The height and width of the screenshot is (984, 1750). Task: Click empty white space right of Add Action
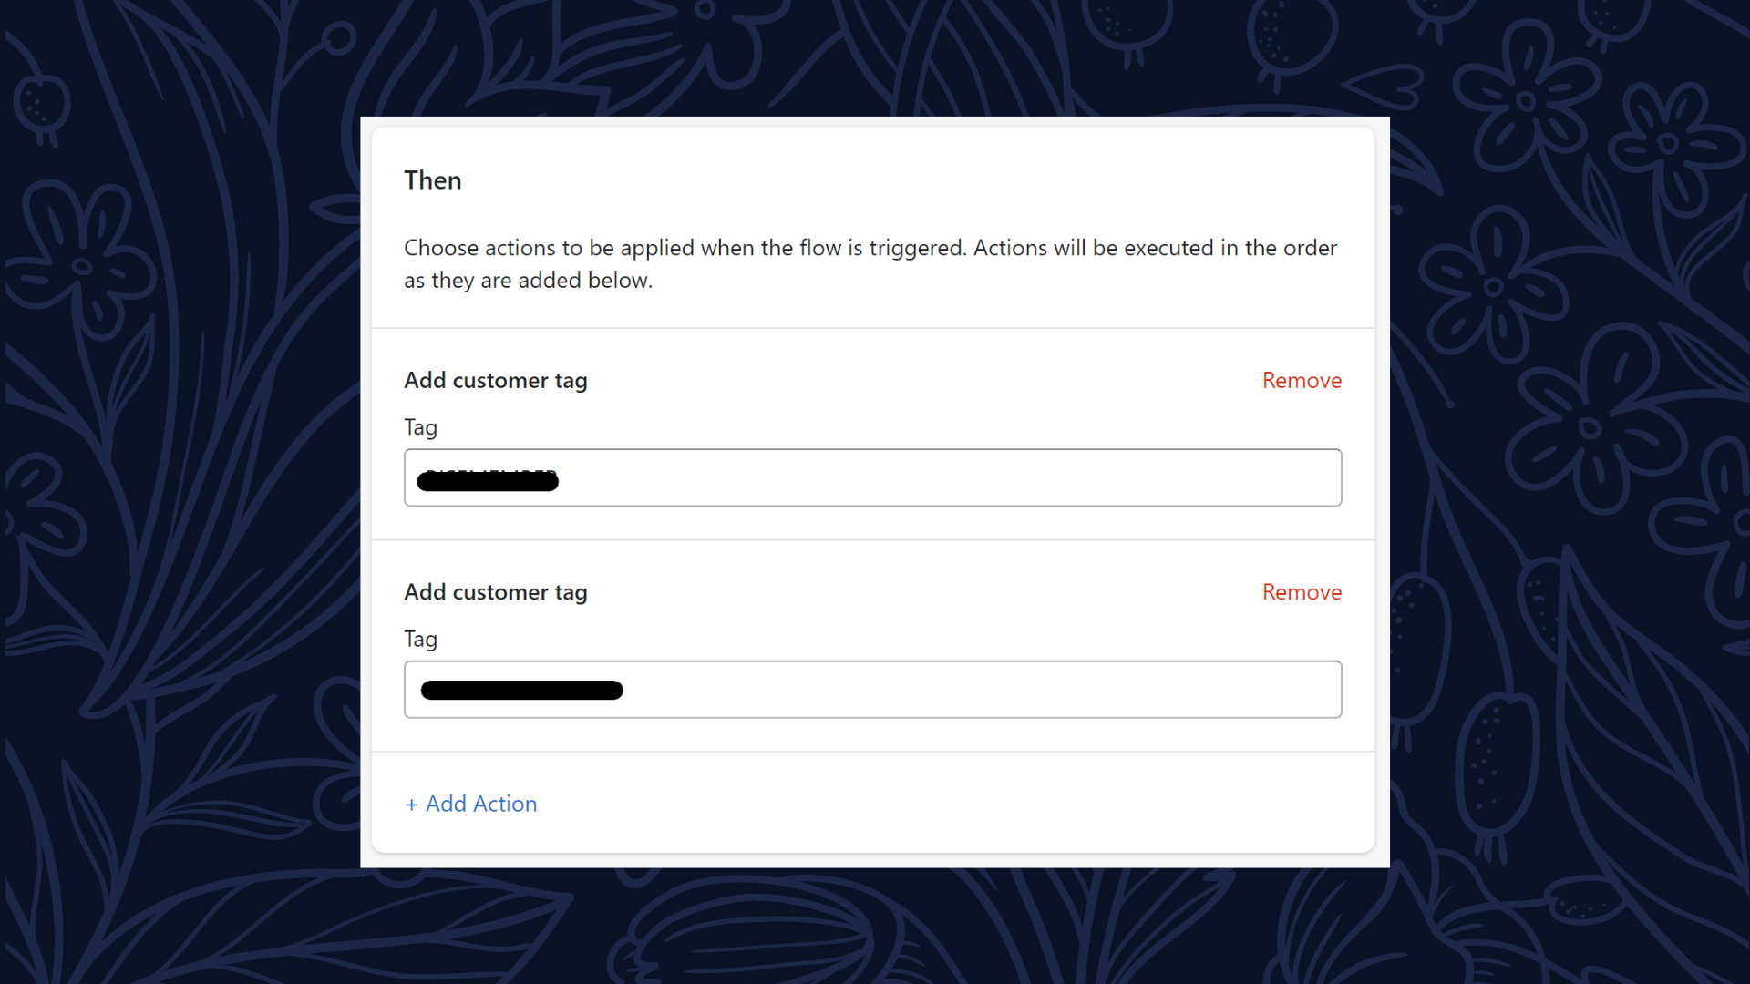coord(911,804)
